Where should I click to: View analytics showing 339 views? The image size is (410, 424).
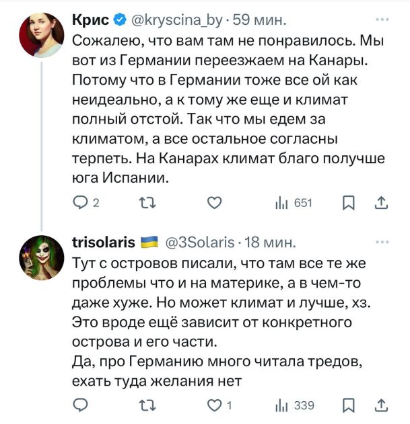point(295,405)
